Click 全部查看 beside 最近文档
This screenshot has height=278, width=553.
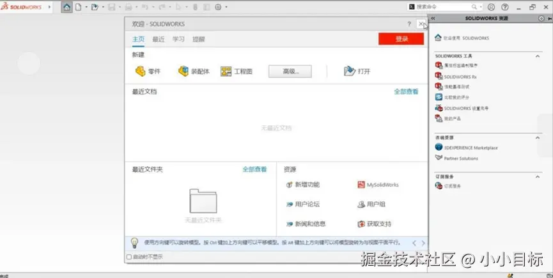(406, 91)
